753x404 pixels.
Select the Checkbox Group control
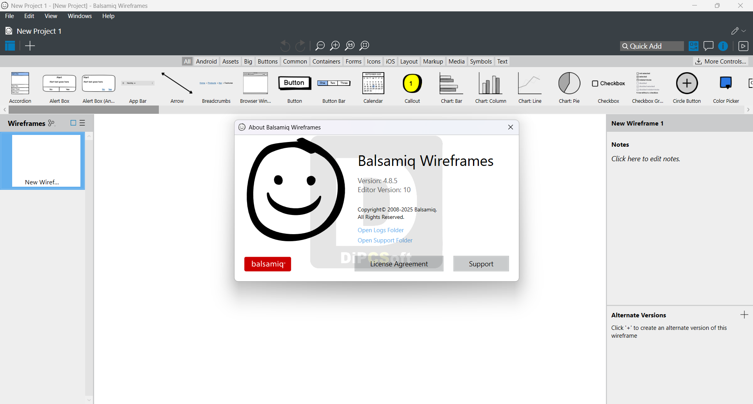[648, 88]
